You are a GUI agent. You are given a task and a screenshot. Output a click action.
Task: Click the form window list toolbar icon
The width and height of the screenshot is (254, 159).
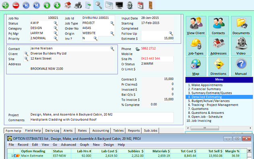pyautogui.click(x=109, y=5)
